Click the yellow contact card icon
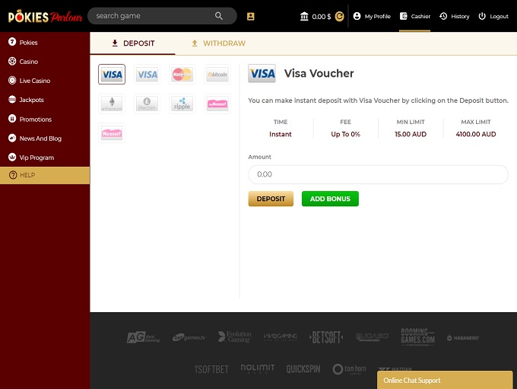Viewport: 517px width, 389px height. (251, 16)
